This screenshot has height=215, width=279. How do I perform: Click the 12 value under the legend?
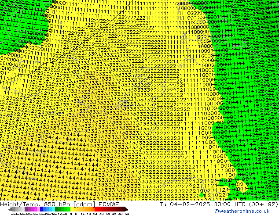(x=83, y=214)
